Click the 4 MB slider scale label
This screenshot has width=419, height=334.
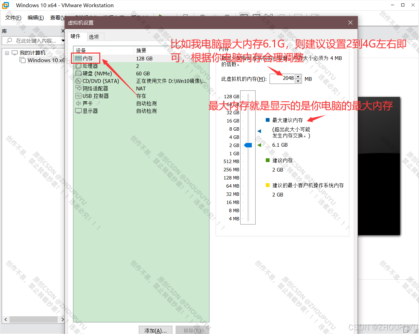pyautogui.click(x=234, y=219)
